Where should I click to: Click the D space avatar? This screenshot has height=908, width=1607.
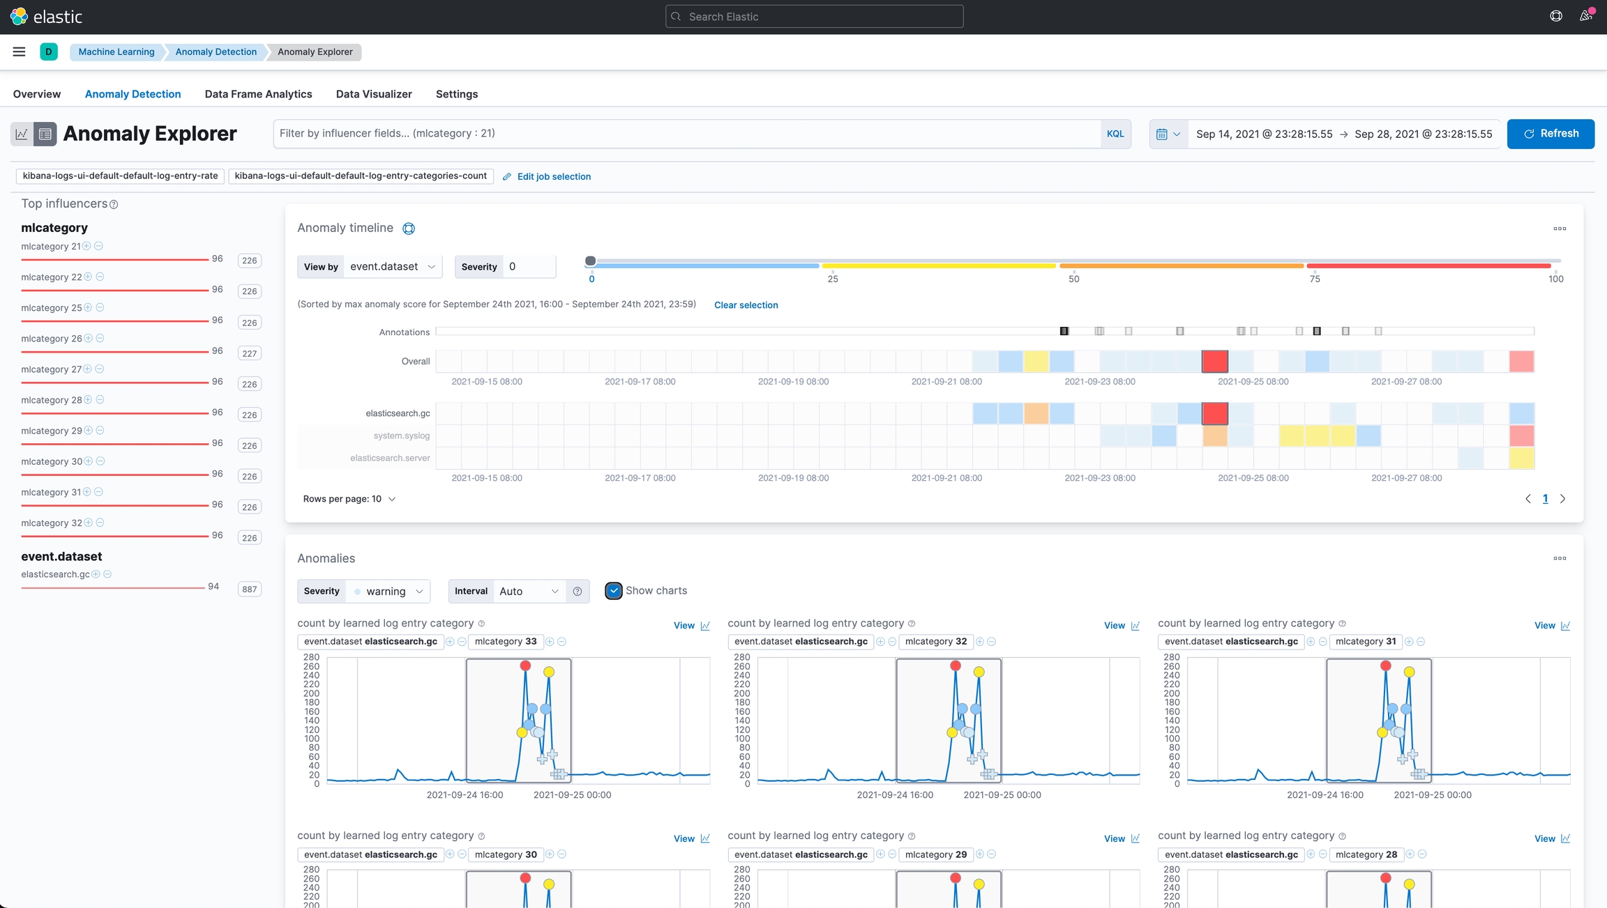(49, 52)
